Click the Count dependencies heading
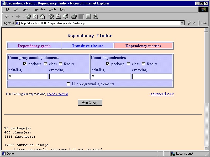 pyautogui.click(x=108, y=58)
